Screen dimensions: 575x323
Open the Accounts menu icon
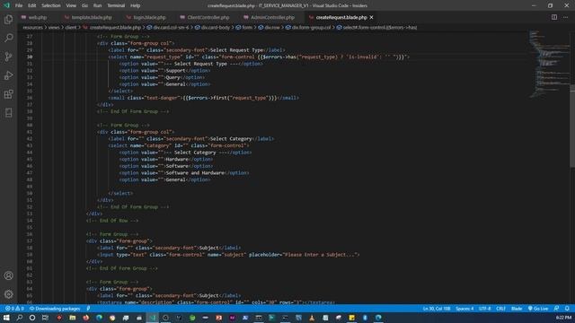coord(8,275)
